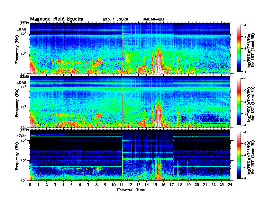Click the "dZ/dt" panel label

[x=21, y=136]
